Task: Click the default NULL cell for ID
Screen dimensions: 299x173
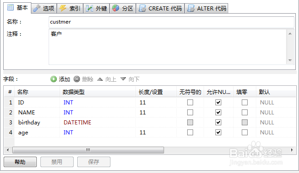Action: 276,103
